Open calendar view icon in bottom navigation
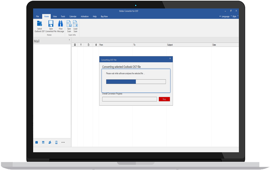 (x=43, y=142)
